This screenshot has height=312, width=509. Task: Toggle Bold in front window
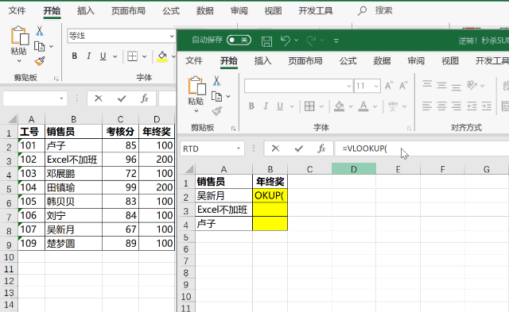pos(251,106)
